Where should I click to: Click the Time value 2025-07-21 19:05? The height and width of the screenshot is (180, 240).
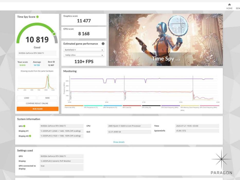[x=197, y=126]
